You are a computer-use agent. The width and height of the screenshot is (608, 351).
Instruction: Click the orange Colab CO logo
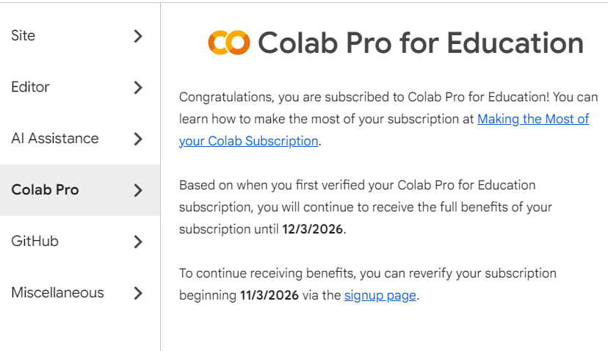pos(229,43)
